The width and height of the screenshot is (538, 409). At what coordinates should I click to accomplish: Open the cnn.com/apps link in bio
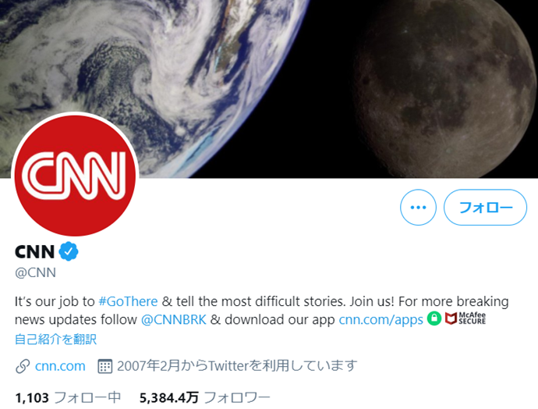(380, 320)
